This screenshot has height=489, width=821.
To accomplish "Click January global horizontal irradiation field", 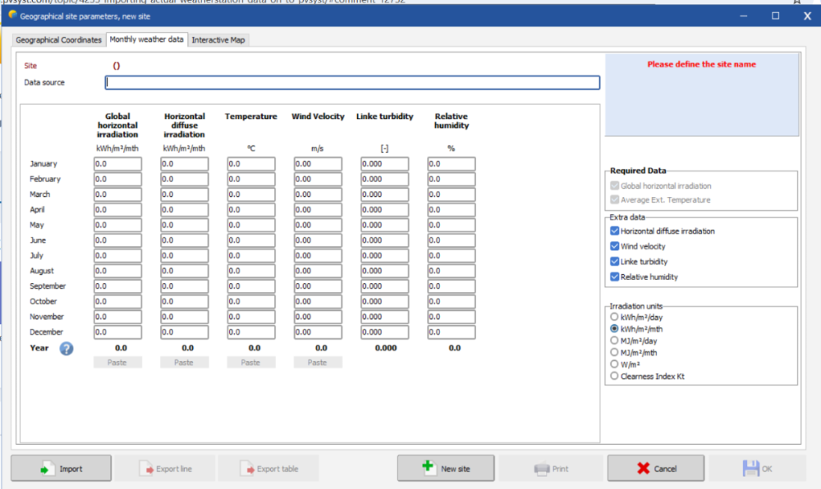I will pos(117,164).
